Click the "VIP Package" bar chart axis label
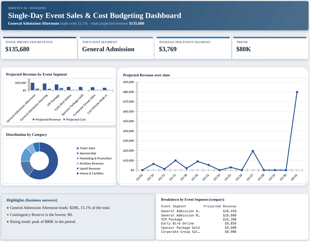 [x=53, y=100]
